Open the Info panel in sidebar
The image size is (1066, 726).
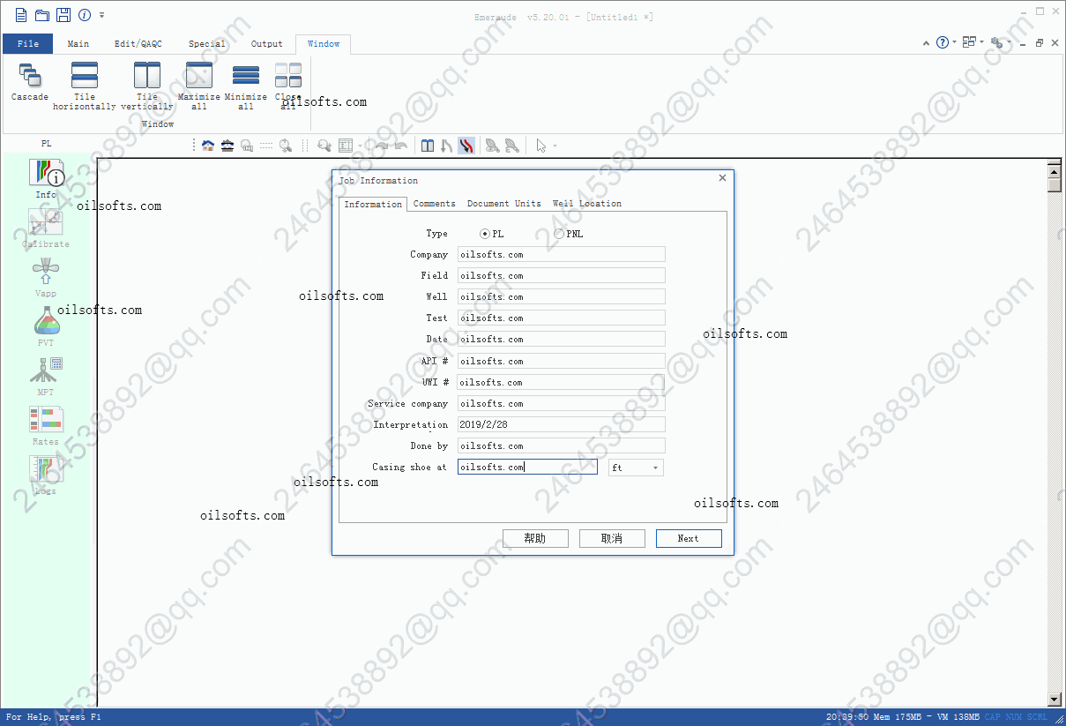[x=46, y=178]
